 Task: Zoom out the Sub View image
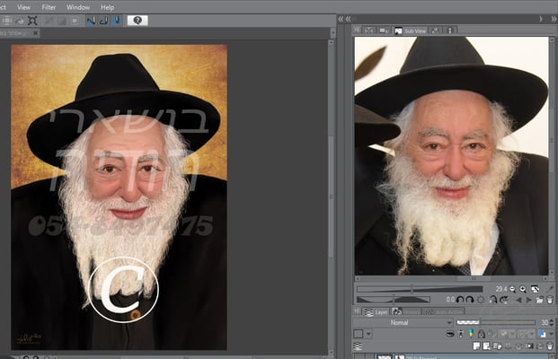512,289
